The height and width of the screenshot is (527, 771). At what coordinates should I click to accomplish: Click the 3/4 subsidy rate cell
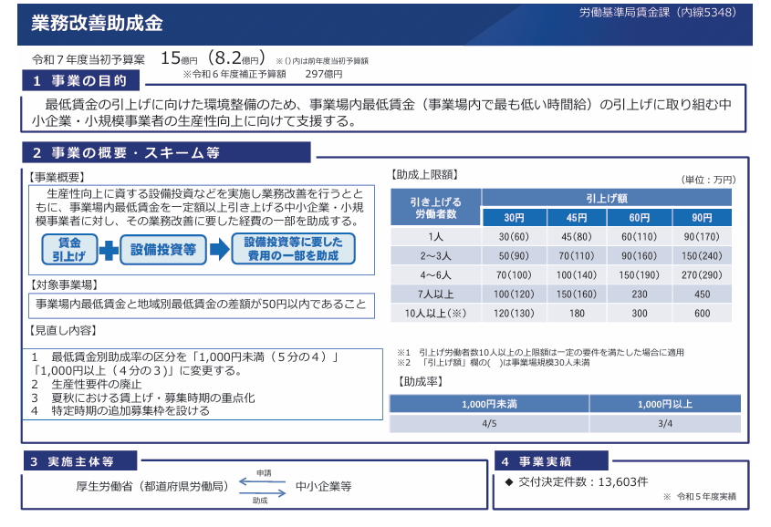pyautogui.click(x=664, y=423)
